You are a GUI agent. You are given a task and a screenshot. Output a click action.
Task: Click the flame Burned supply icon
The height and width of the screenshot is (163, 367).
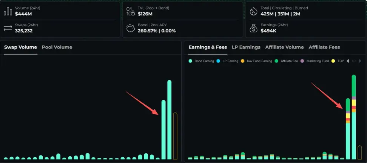[x=253, y=11]
